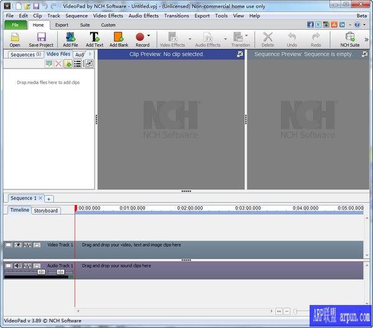
Task: Mute Audio Track 1 with the speaker icon
Action: click(x=18, y=265)
